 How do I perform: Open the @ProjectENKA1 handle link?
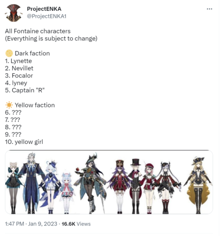(46, 16)
